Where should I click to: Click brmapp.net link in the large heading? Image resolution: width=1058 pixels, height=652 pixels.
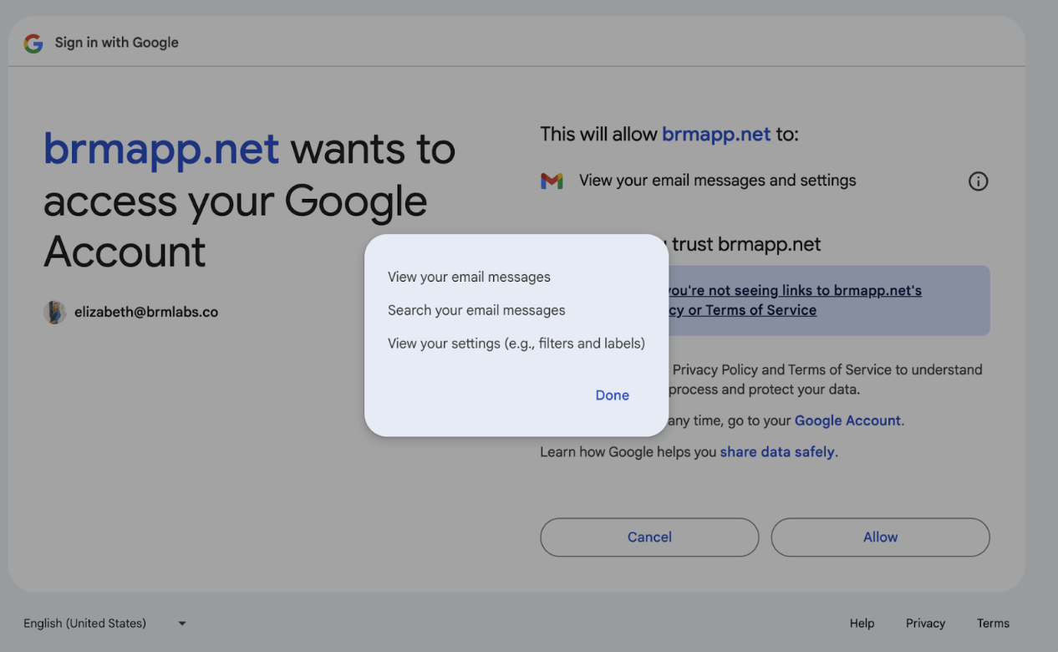coord(161,150)
